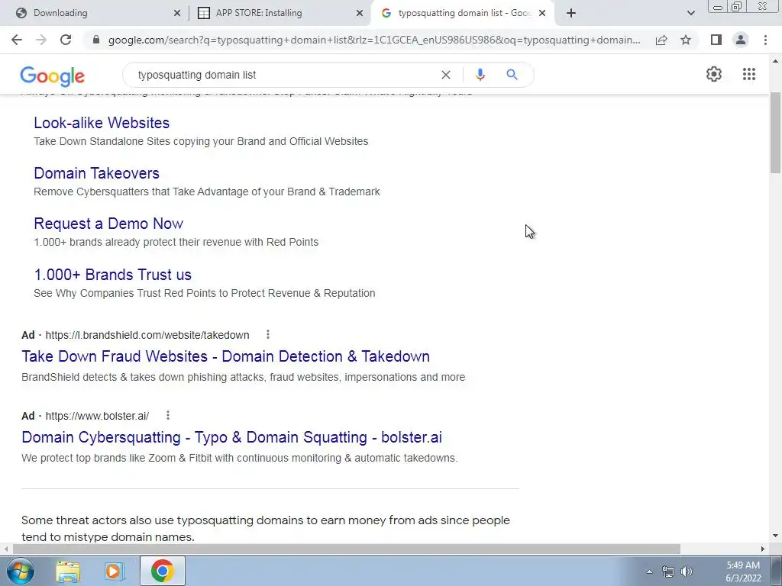Open File Explorer from the taskbar
This screenshot has width=782, height=586.
coord(68,571)
